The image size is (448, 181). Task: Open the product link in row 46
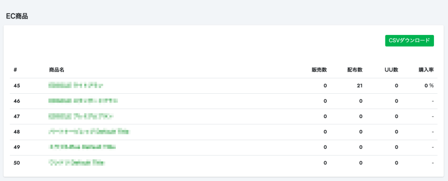83,101
